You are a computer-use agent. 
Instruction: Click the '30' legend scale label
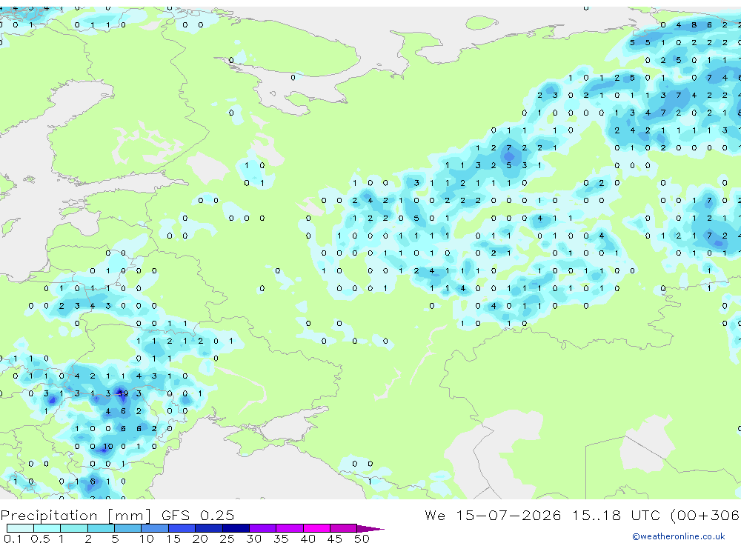(253, 539)
